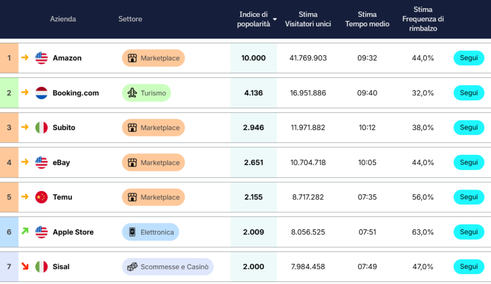The height and width of the screenshot is (284, 491).
Task: Click the phone icon in the Elettronica tag
Action: coord(132,232)
